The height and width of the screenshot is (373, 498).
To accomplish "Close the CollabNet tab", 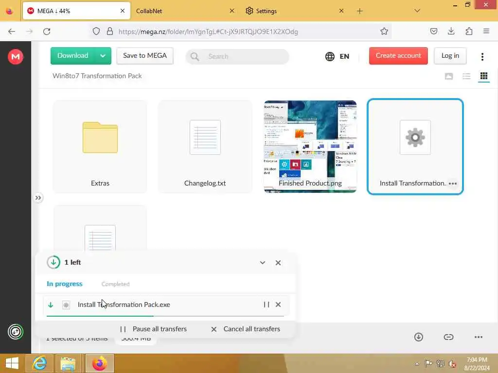I will tap(232, 11).
